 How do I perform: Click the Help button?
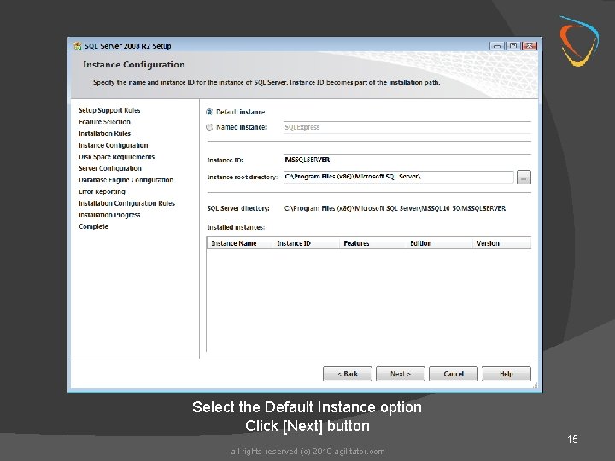coord(507,374)
